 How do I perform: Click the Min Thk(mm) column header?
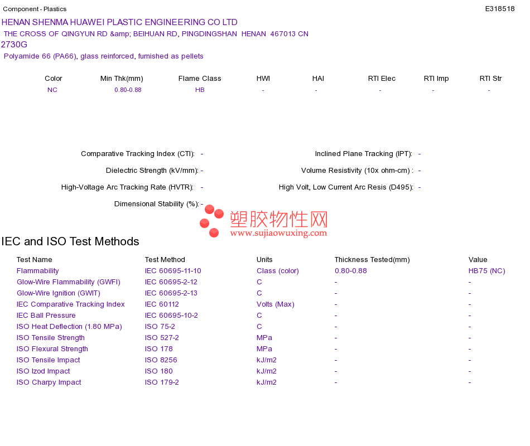[x=122, y=79]
